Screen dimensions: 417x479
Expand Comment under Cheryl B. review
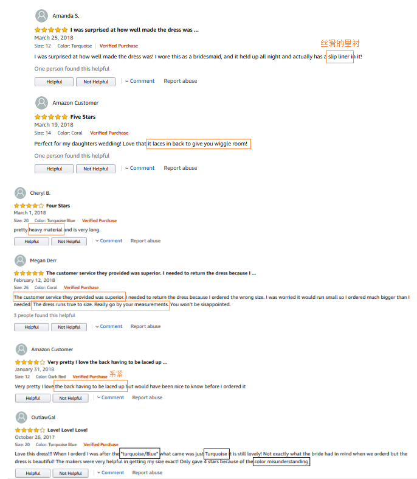coord(111,241)
